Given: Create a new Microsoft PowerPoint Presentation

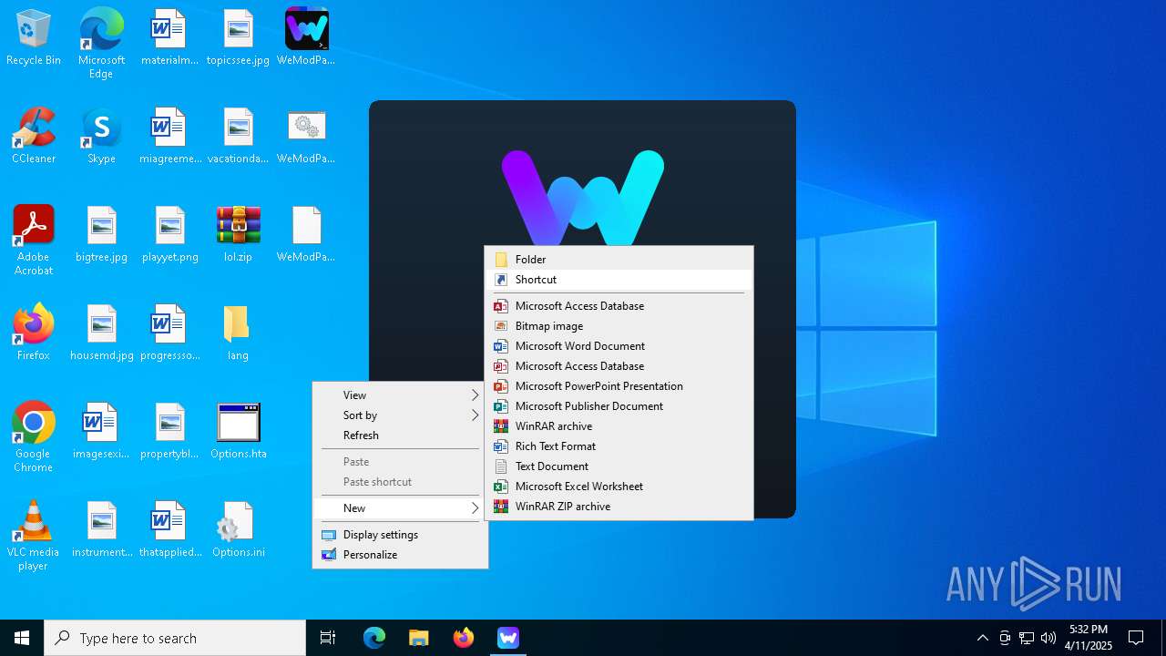Looking at the screenshot, I should click(619, 386).
